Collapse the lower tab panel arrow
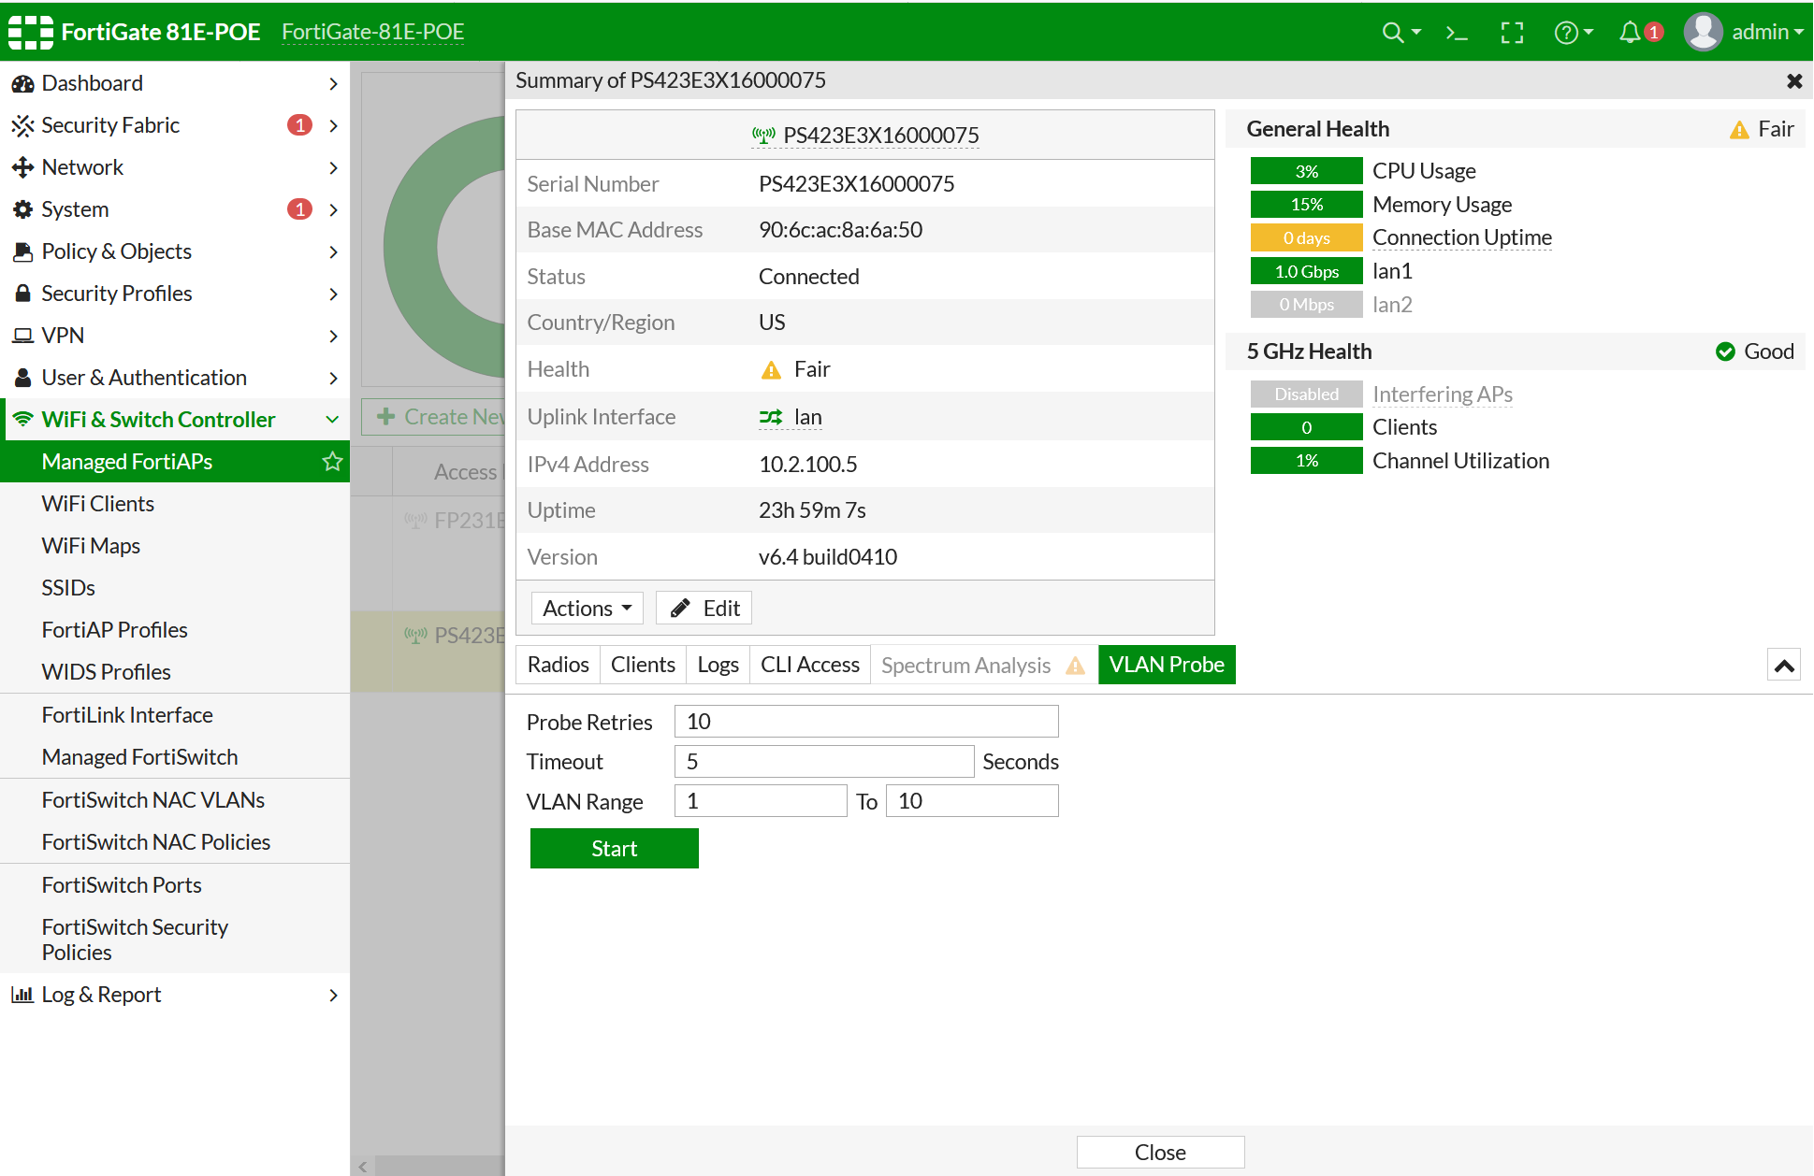The width and height of the screenshot is (1814, 1176). [x=1784, y=666]
